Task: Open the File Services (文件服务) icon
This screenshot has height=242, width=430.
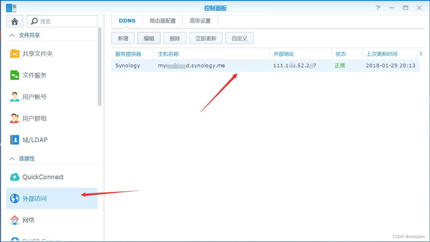Action: (x=15, y=75)
